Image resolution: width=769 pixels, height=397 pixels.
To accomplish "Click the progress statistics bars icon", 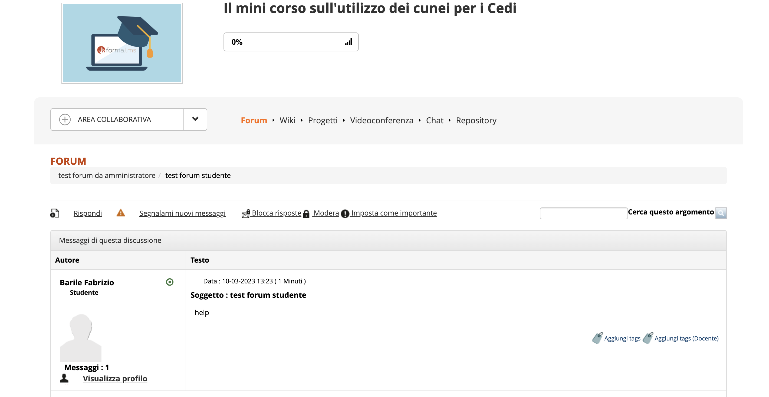I will pos(349,42).
